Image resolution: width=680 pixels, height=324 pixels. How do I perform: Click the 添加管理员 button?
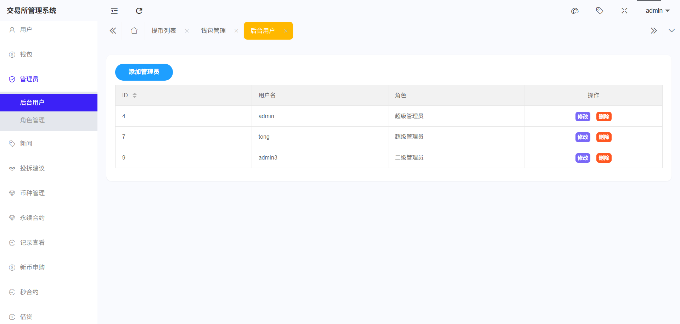coord(144,72)
